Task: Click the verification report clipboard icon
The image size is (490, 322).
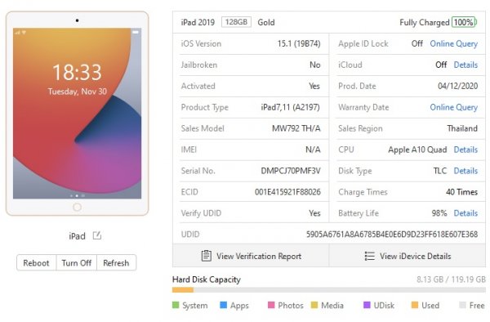Action: (207, 256)
